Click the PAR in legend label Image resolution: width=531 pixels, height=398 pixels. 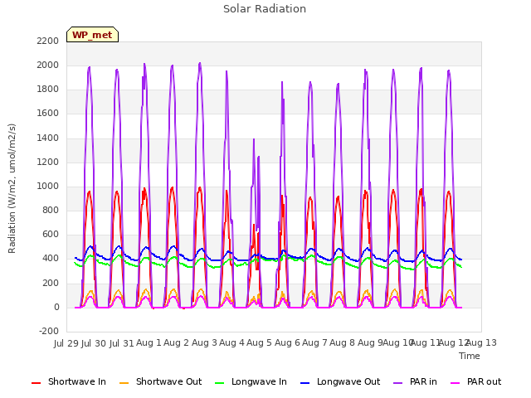click(423, 381)
